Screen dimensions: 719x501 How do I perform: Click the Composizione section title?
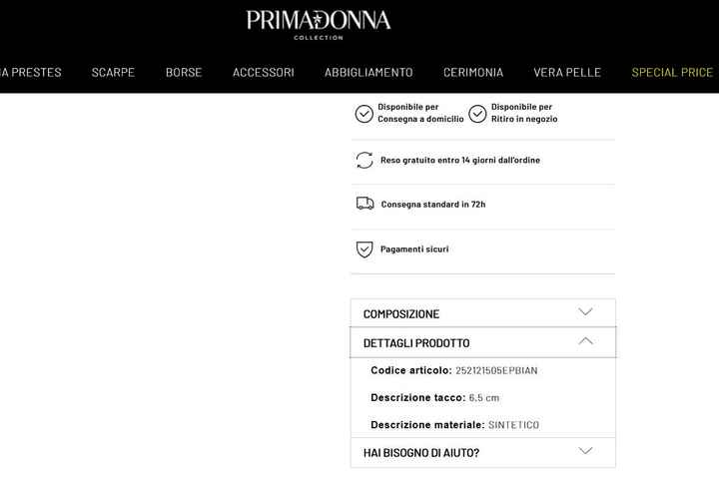401,314
